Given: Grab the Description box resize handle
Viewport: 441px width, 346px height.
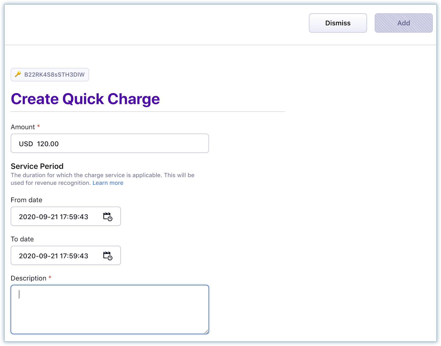Looking at the screenshot, I should point(206,332).
